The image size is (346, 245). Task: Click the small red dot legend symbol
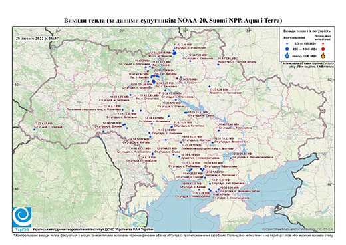pyautogui.click(x=323, y=43)
